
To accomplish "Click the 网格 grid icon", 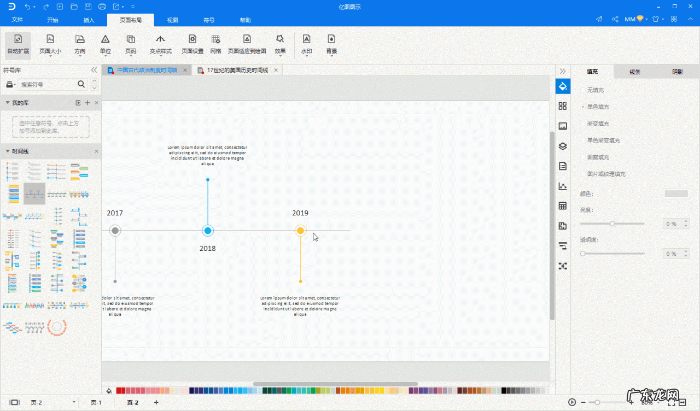I will click(x=215, y=40).
